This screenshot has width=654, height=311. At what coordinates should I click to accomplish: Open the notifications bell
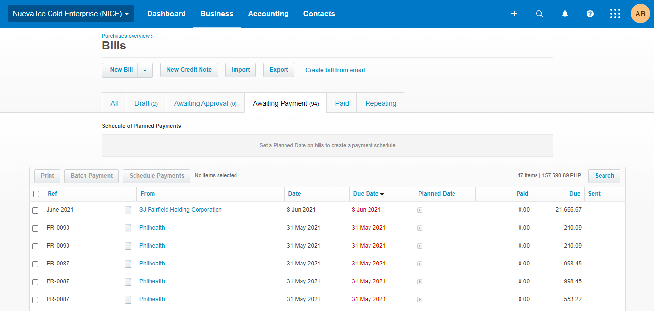coord(565,14)
